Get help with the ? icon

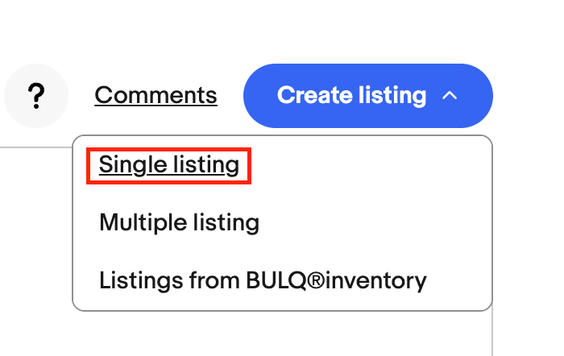click(35, 96)
